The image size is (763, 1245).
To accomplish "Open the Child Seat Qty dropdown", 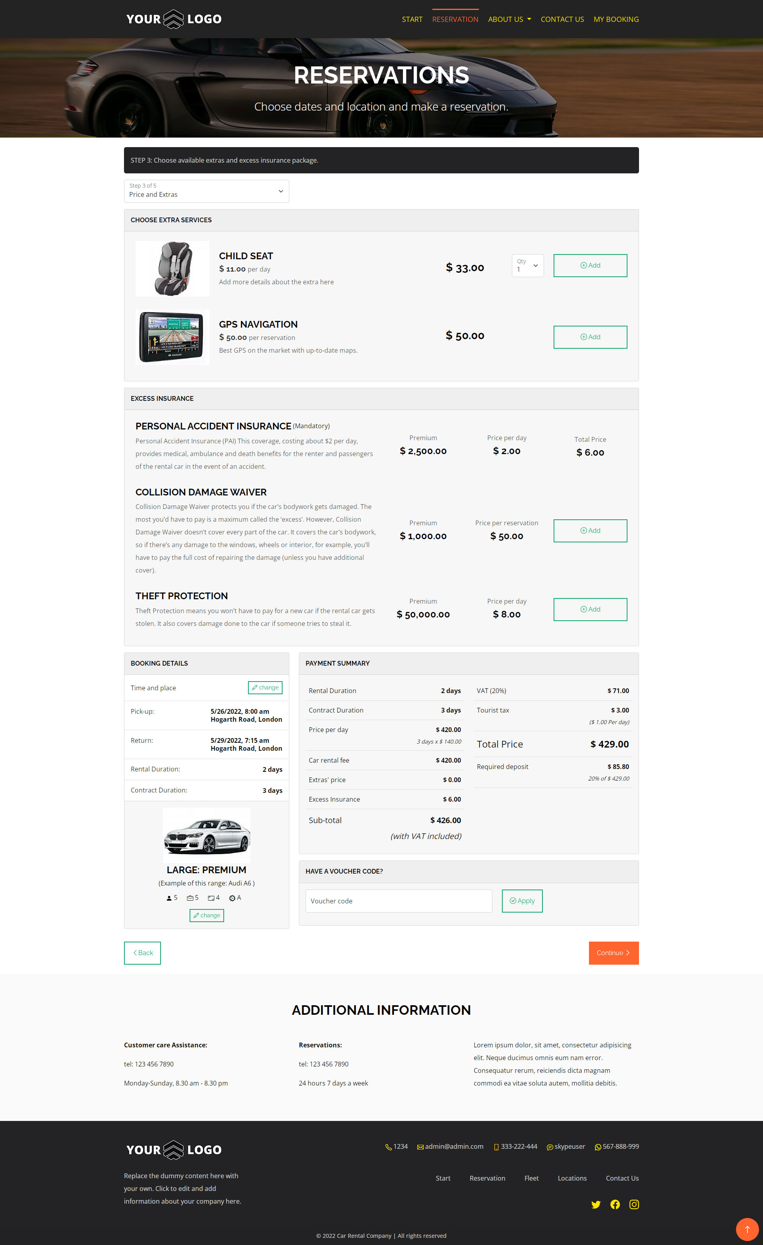I will pos(527,266).
